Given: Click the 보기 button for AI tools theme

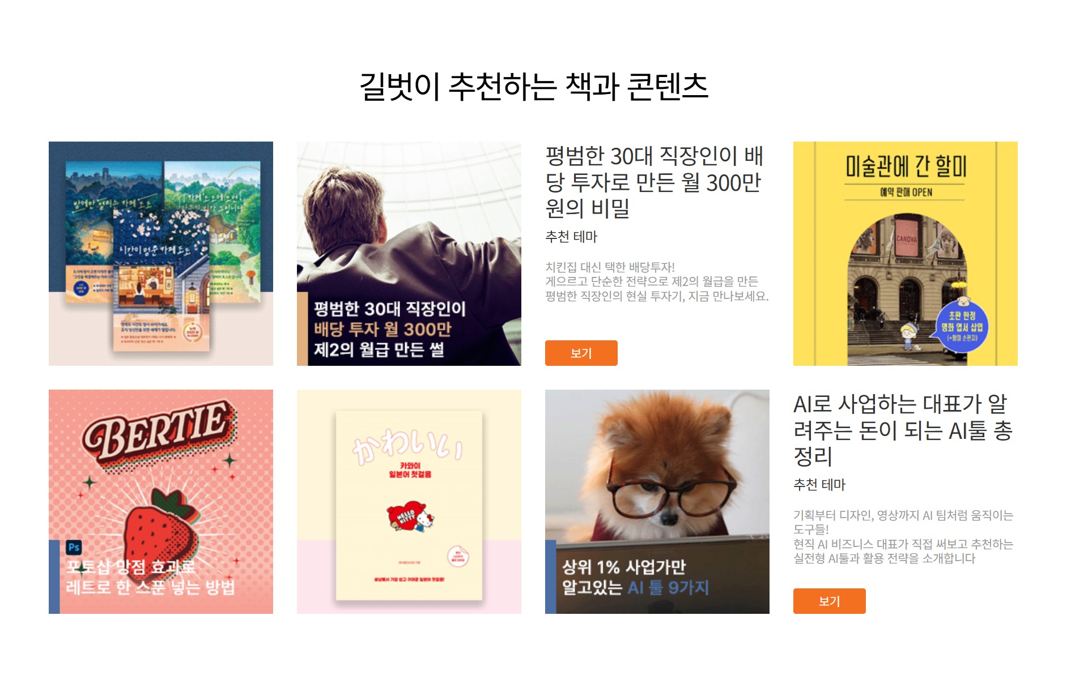Looking at the screenshot, I should click(829, 601).
